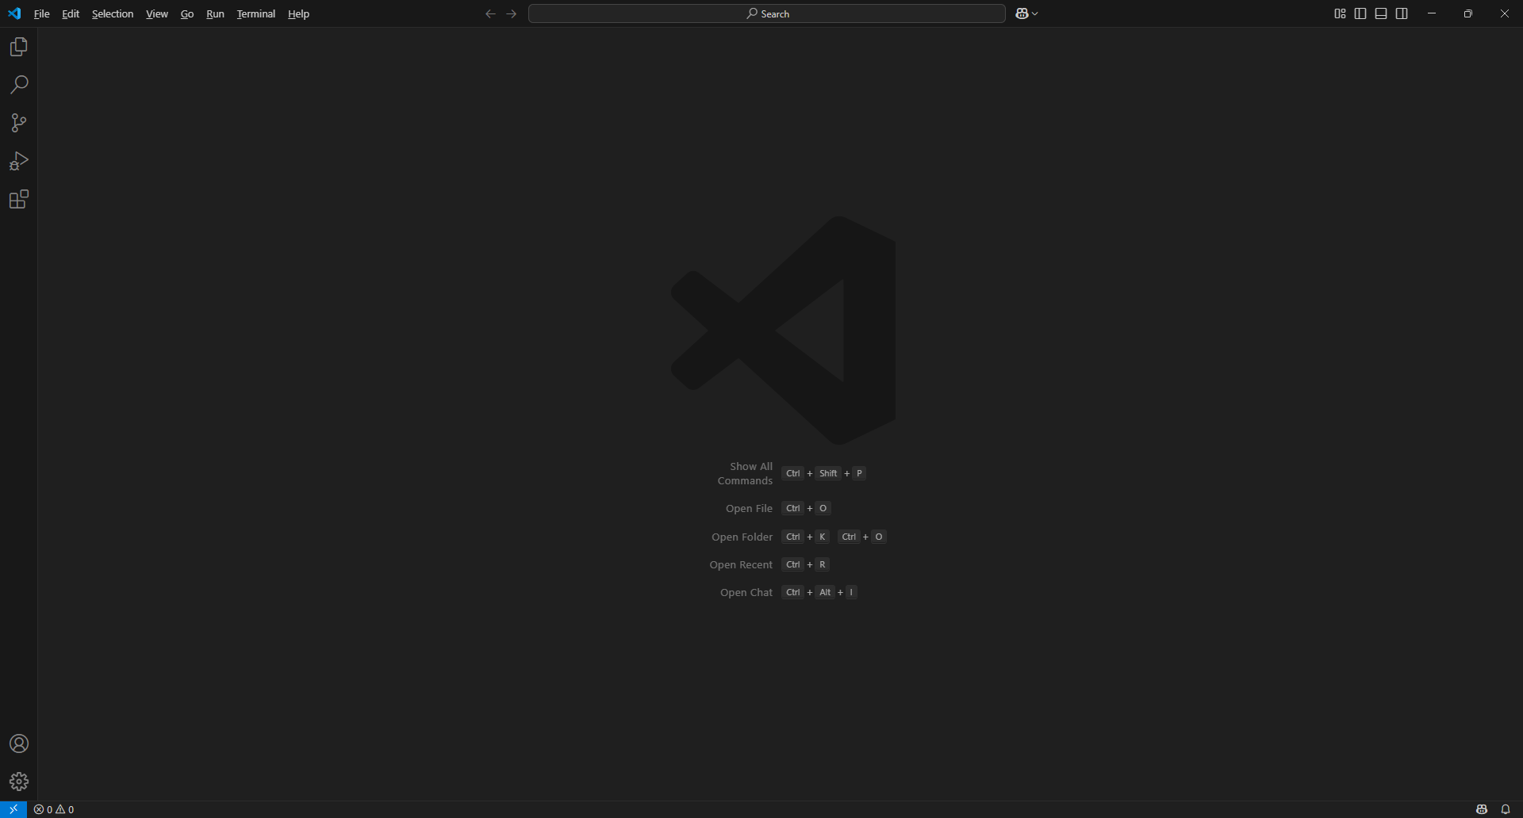1523x818 pixels.
Task: Open the Go menu
Action: pos(187,13)
